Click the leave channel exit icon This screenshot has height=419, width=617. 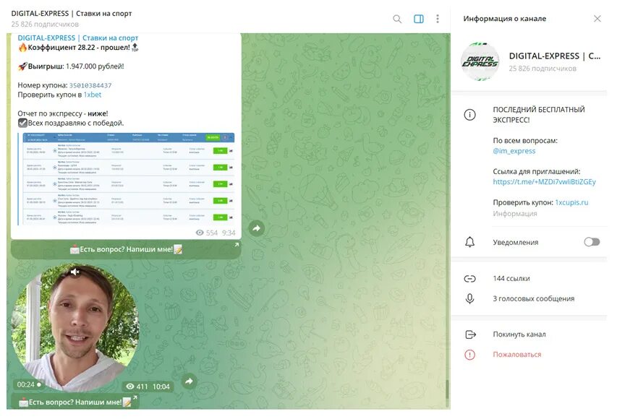pos(470,334)
